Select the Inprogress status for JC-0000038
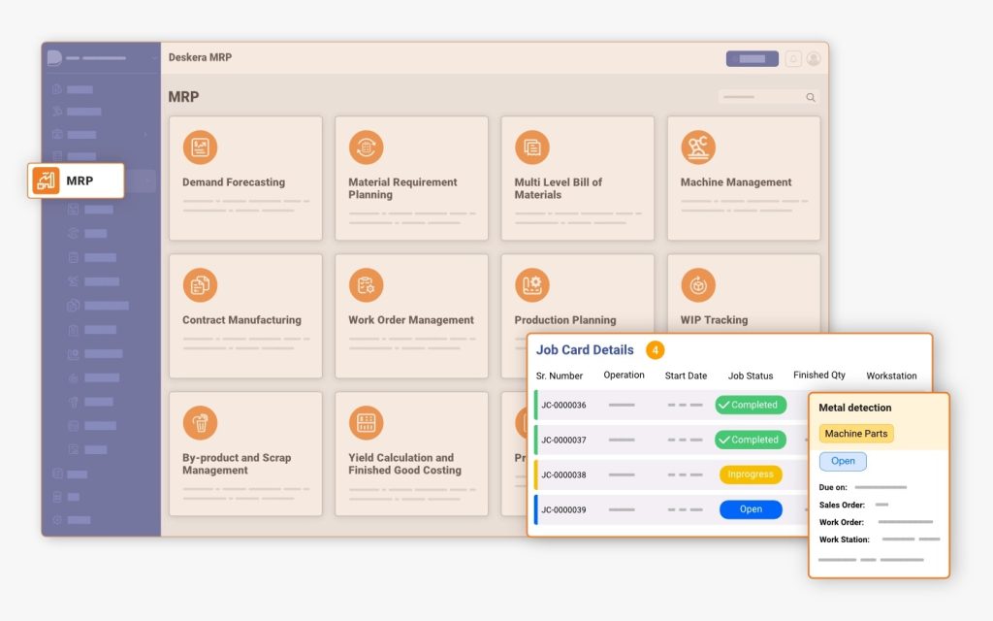993x621 pixels. 751,474
